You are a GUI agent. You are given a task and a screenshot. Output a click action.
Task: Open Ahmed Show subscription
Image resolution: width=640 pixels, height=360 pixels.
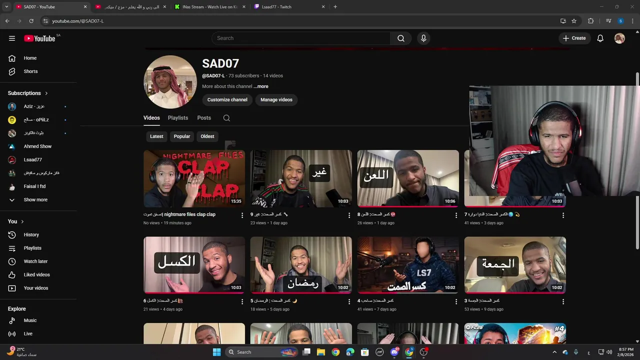point(38,146)
